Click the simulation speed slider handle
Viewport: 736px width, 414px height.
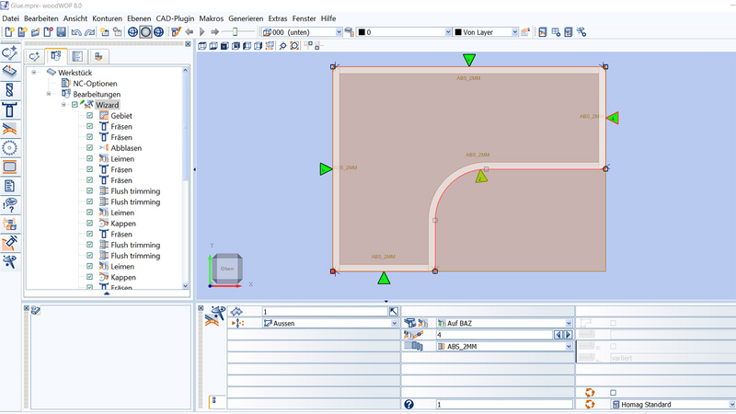click(236, 32)
